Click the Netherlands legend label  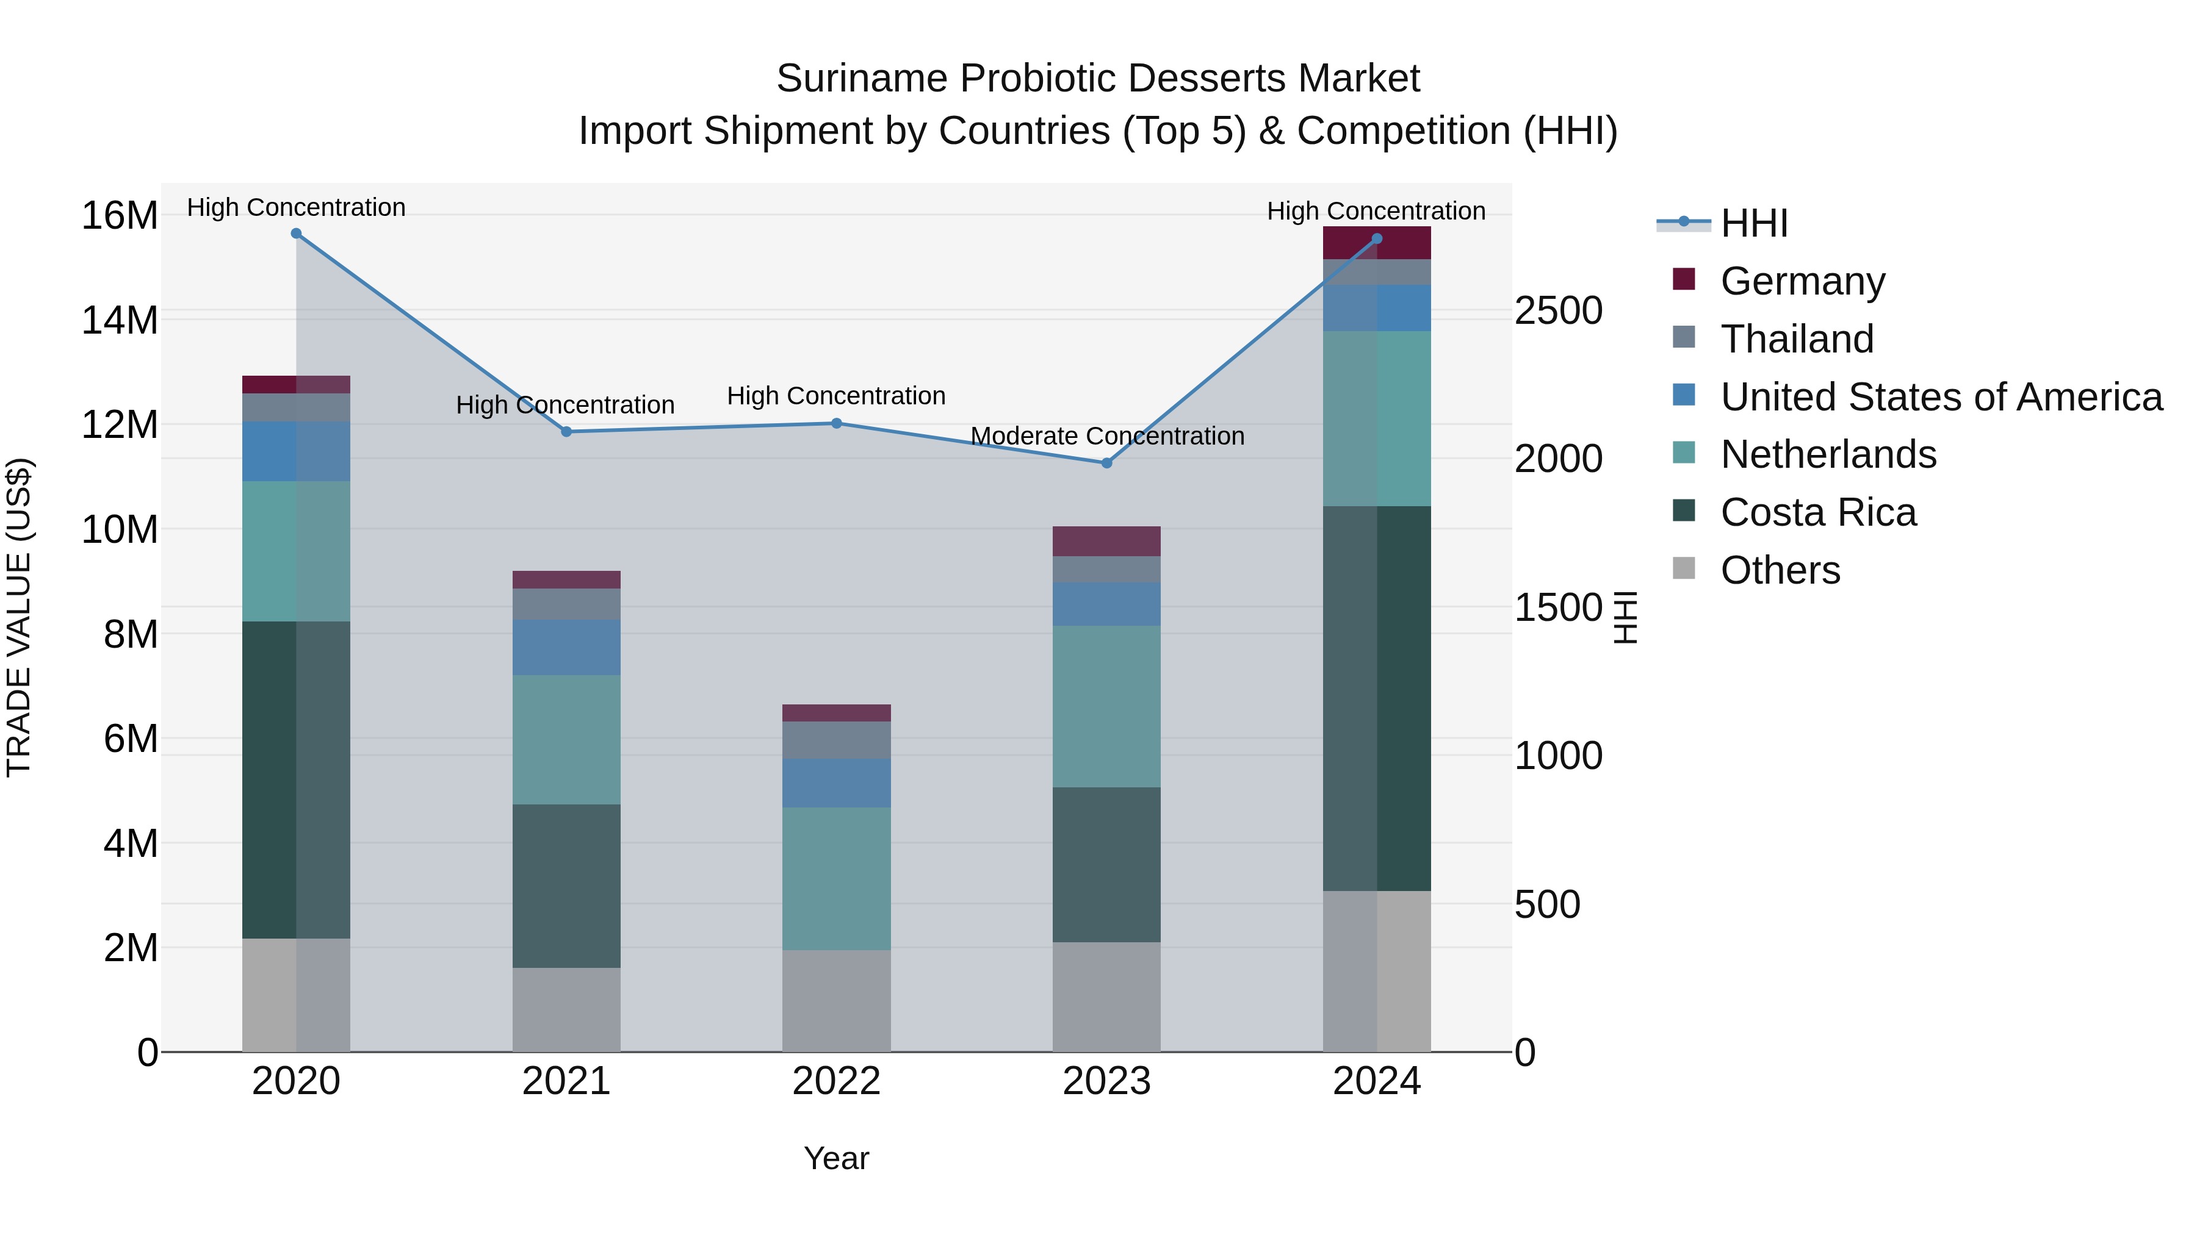pos(1828,454)
